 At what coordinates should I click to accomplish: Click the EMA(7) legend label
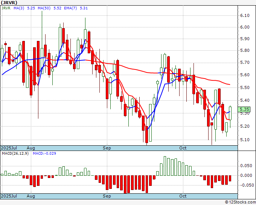70,8
